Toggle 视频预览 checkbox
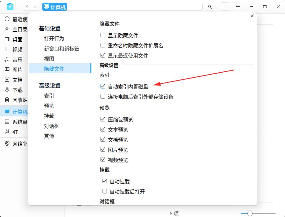 (x=103, y=159)
